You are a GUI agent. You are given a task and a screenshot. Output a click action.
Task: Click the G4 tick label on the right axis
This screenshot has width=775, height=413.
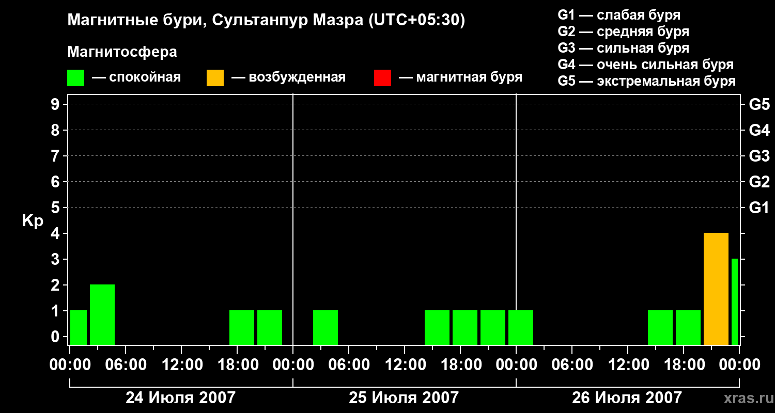759,130
